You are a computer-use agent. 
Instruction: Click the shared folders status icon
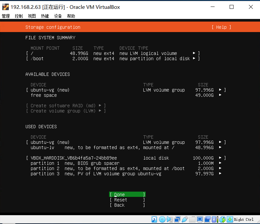[192, 219]
